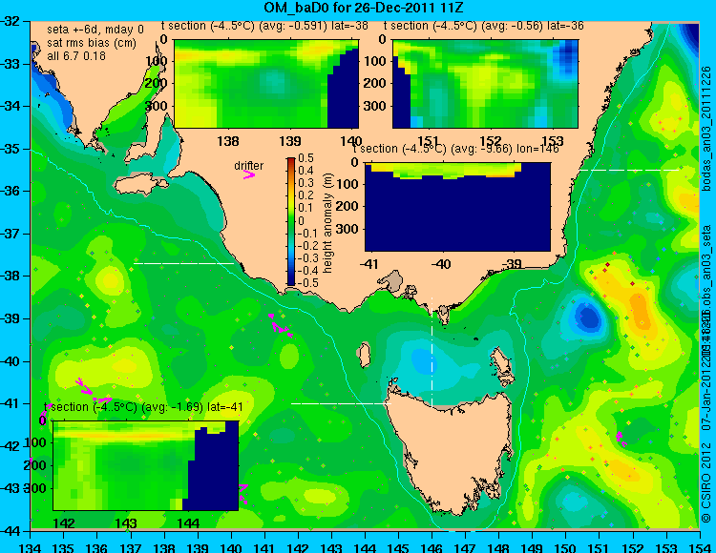Screen dimensions: 716x553
Task: Click the 'seta +-6d, mday 0' annotation
Action: 95,30
